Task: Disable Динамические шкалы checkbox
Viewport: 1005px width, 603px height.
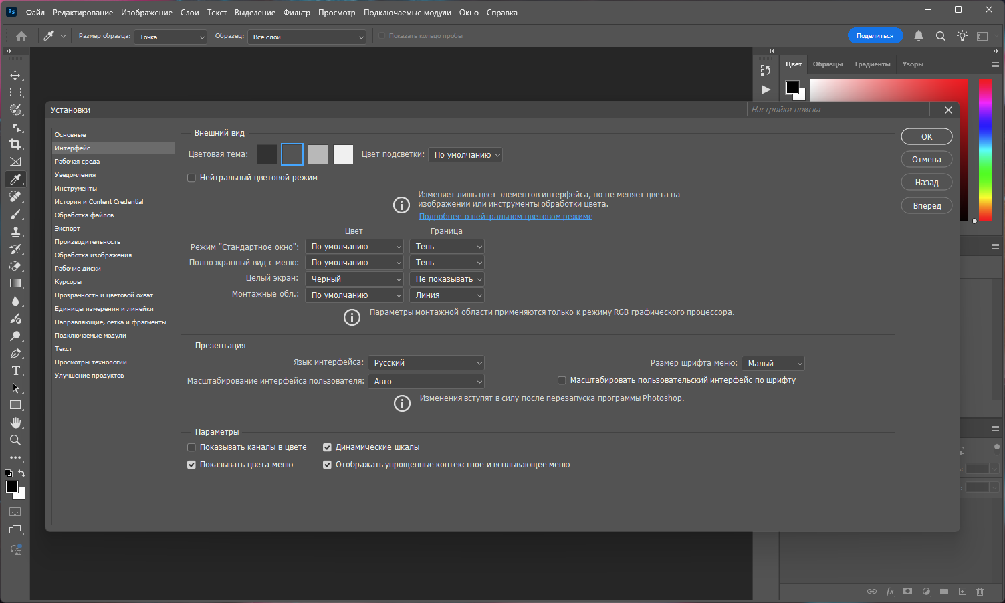Action: tap(328, 447)
